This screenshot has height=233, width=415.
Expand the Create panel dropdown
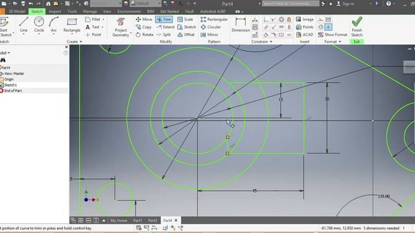tap(75, 41)
